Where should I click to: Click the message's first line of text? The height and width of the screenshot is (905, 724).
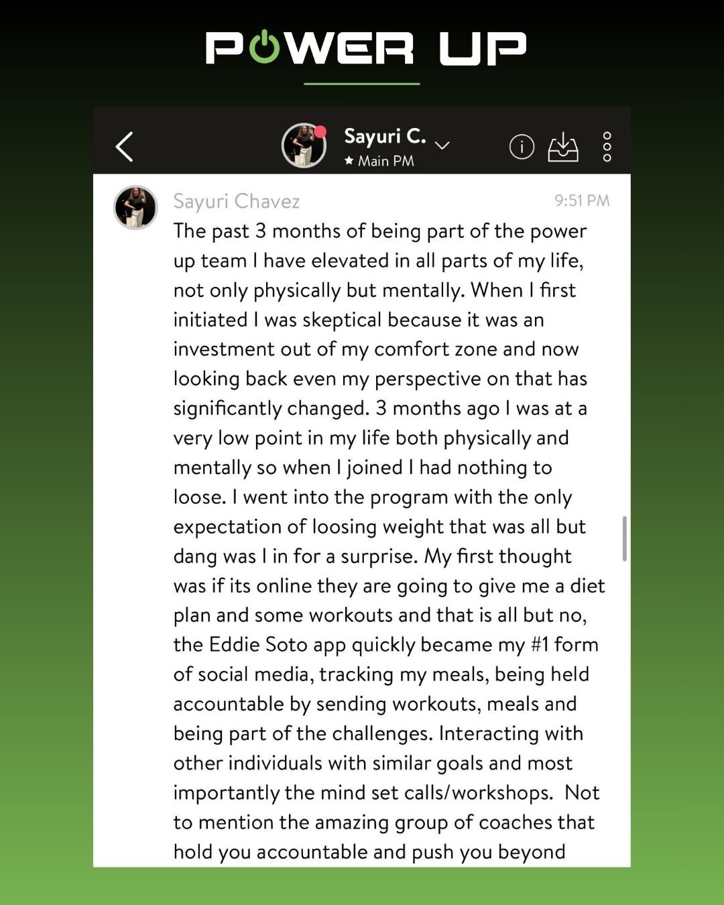(379, 231)
